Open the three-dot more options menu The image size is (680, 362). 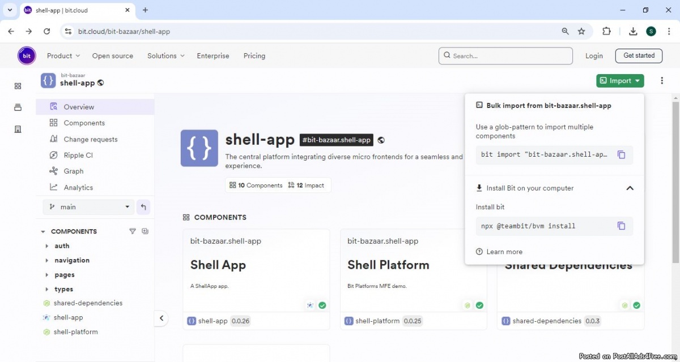pyautogui.click(x=661, y=81)
